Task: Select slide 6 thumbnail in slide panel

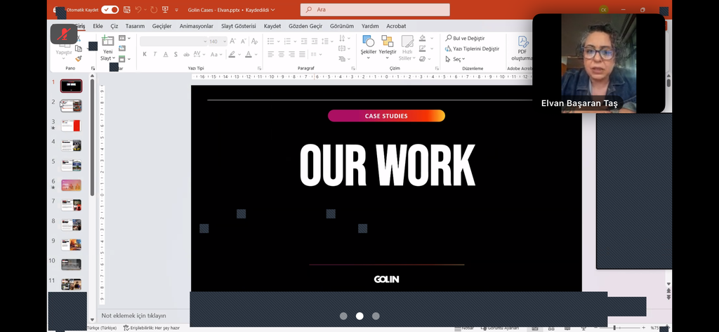Action: click(71, 185)
